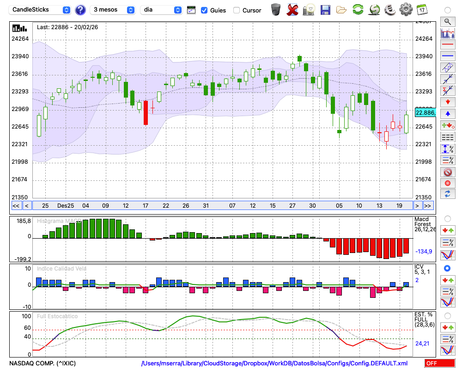Click percent lines icon in MACD panel
Screen dimensions: 462x370
tap(448, 242)
